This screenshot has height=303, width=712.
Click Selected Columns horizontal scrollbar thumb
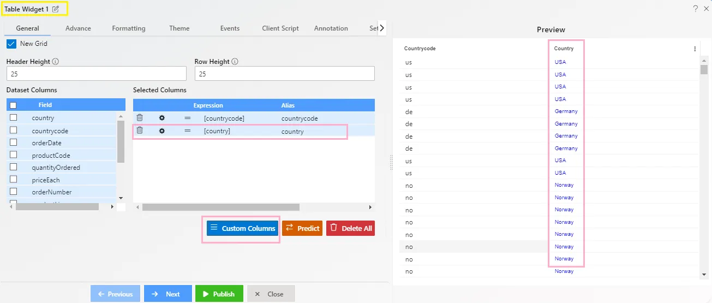(x=221, y=207)
